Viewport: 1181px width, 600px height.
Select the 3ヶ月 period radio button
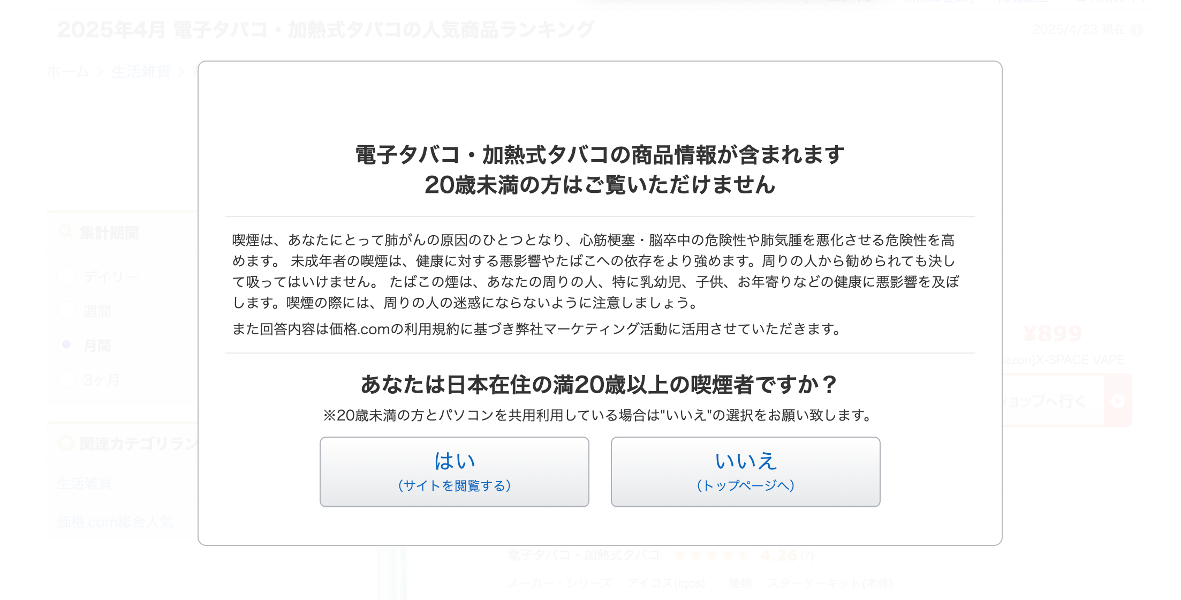(66, 379)
